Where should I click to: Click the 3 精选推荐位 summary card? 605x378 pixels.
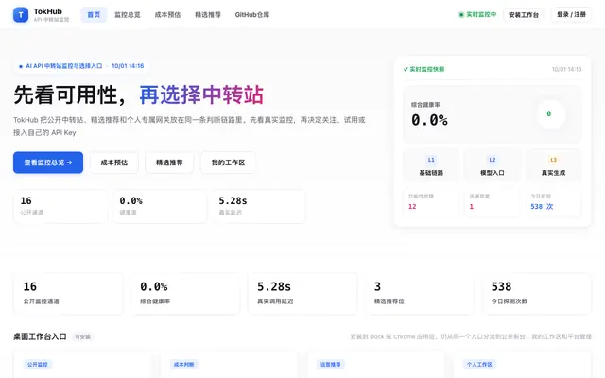[420, 294]
